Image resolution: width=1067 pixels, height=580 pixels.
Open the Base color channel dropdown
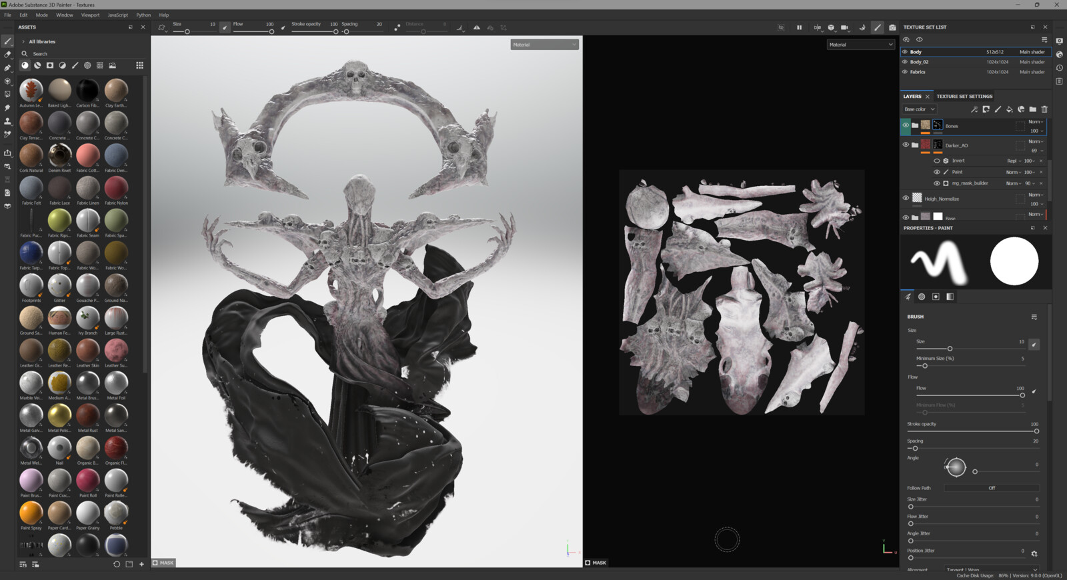click(x=920, y=109)
